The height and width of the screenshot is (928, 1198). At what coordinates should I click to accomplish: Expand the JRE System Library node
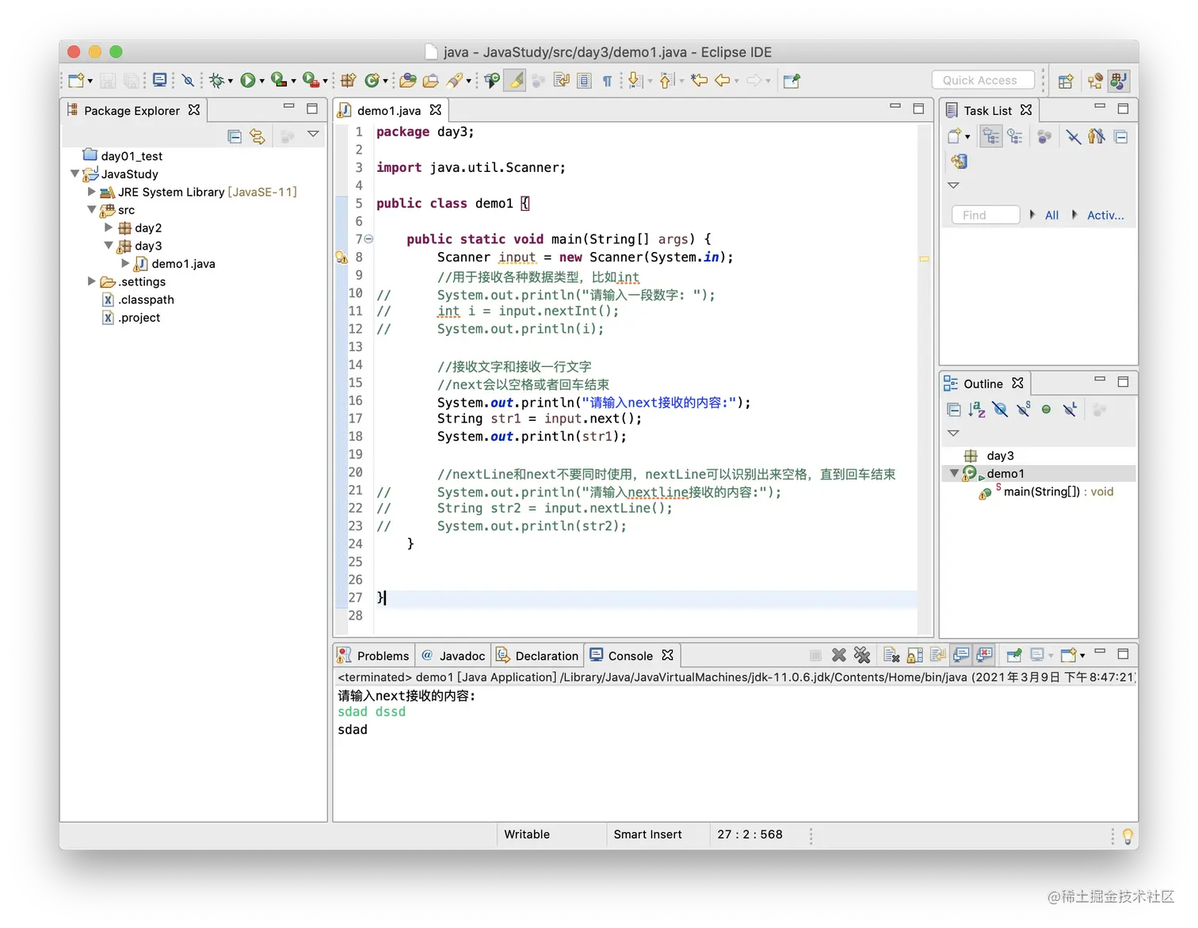coord(92,192)
